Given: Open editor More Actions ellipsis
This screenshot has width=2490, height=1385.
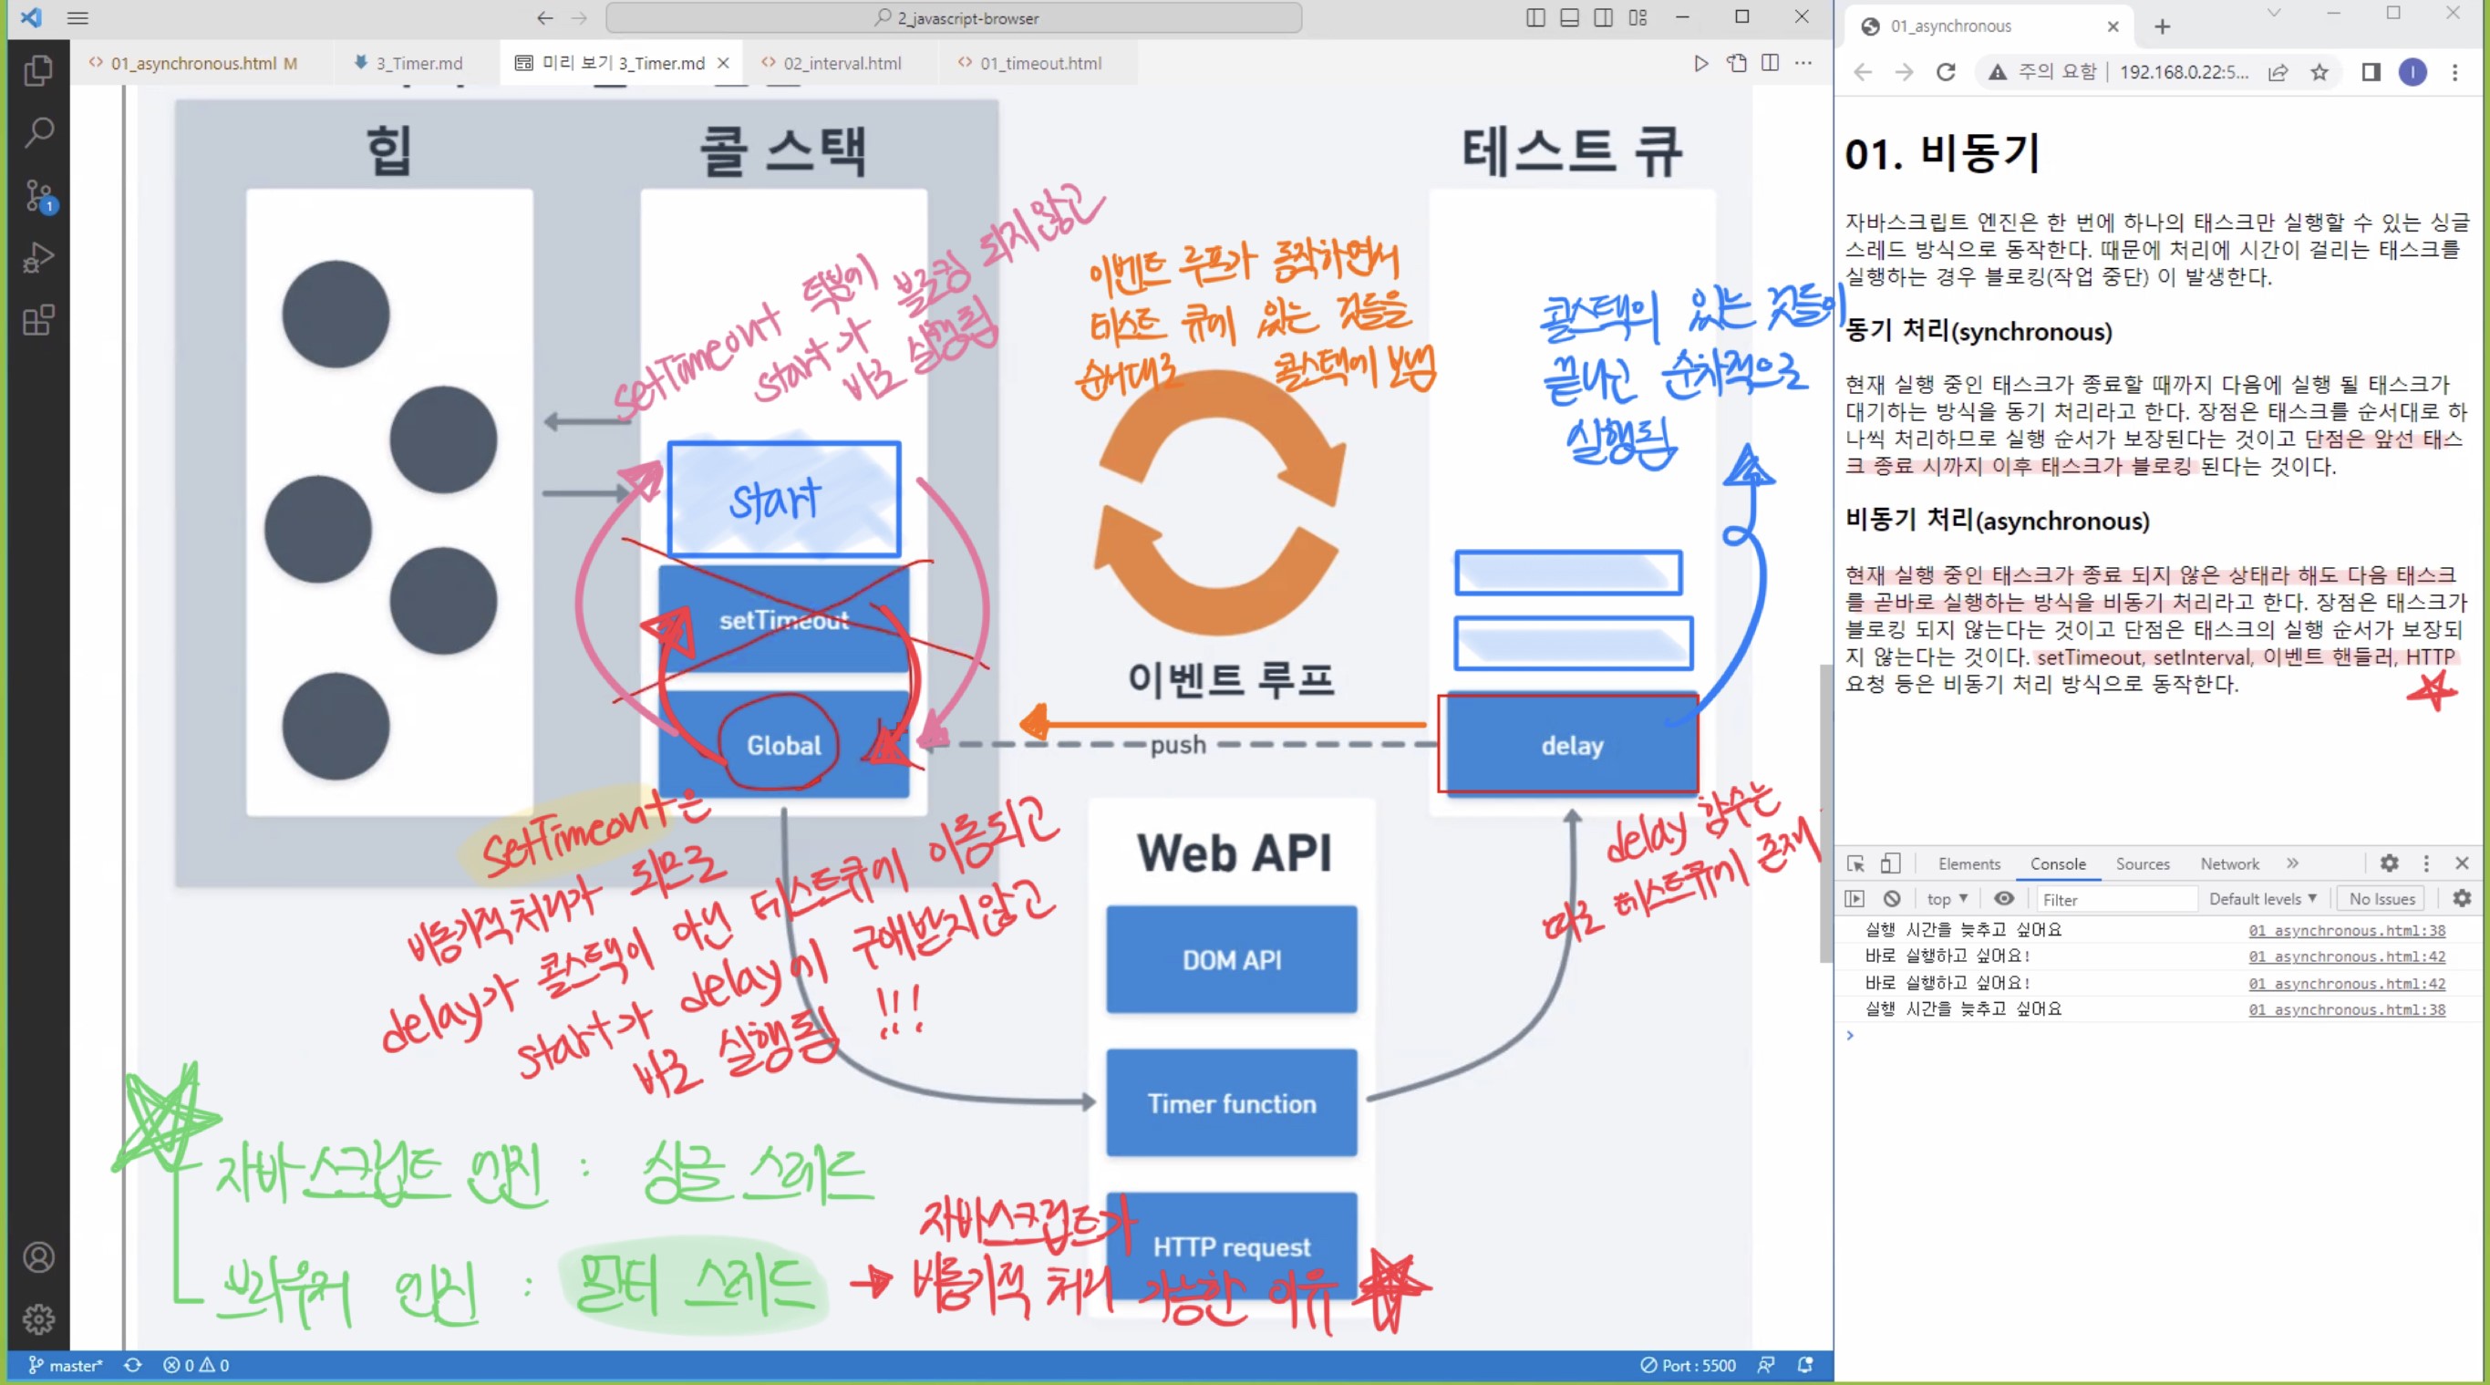Looking at the screenshot, I should pos(1803,63).
